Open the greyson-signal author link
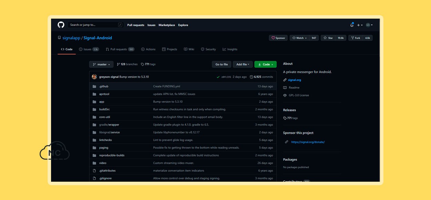The image size is (431, 200). click(109, 77)
